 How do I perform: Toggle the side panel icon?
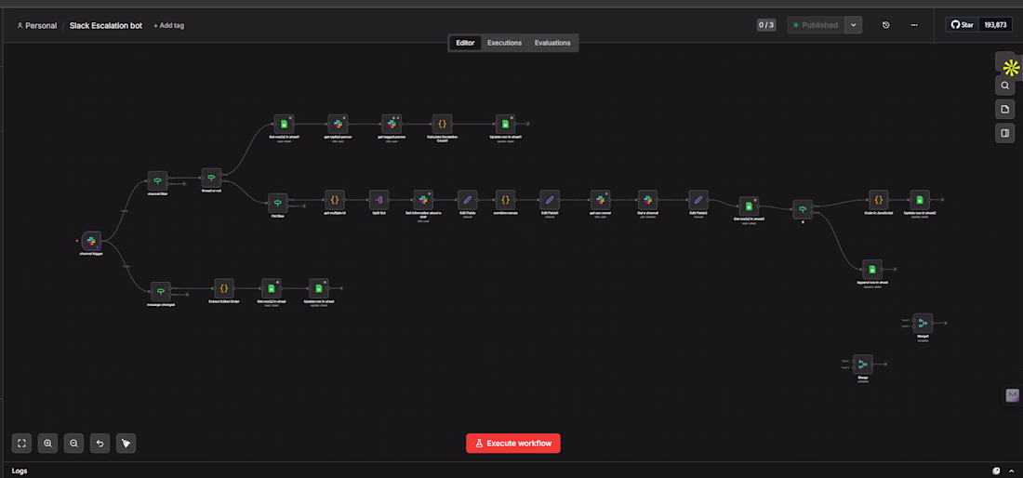(x=1004, y=133)
